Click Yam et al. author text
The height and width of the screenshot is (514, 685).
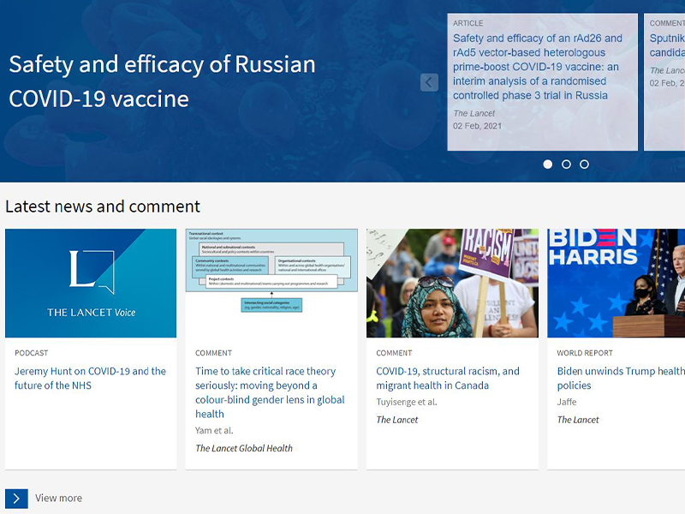tap(214, 430)
